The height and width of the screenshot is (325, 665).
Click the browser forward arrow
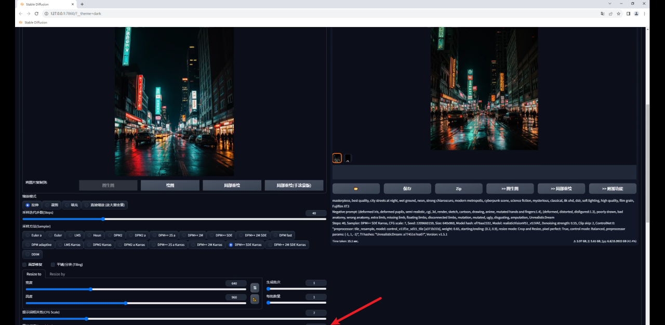click(29, 14)
